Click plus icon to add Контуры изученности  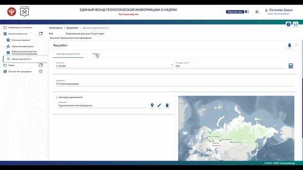[x=57, y=97]
